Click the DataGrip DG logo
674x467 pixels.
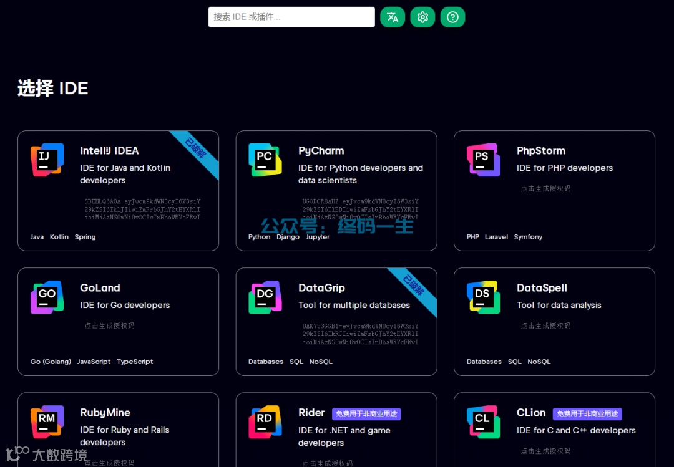click(x=265, y=297)
